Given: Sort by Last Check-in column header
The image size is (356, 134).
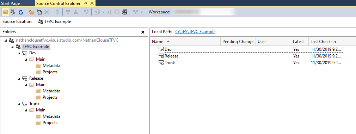Looking at the screenshot, I should 326,42.
